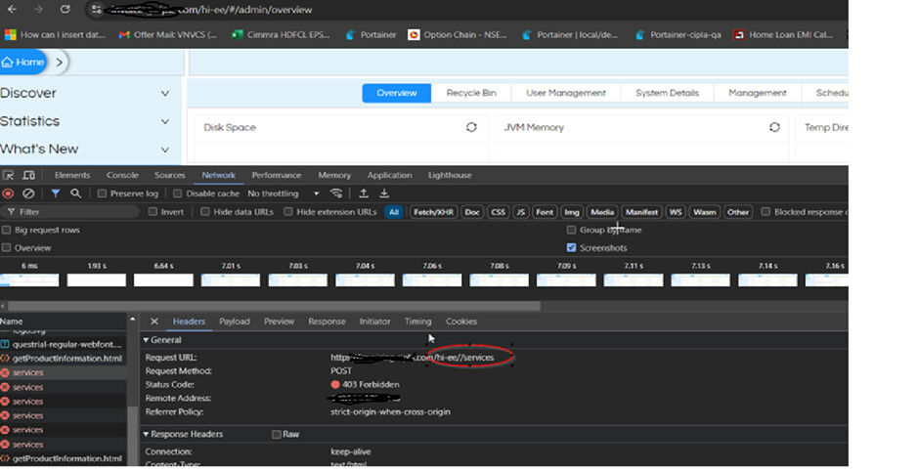Enable the Overview checkbox in Network settings

(7, 247)
